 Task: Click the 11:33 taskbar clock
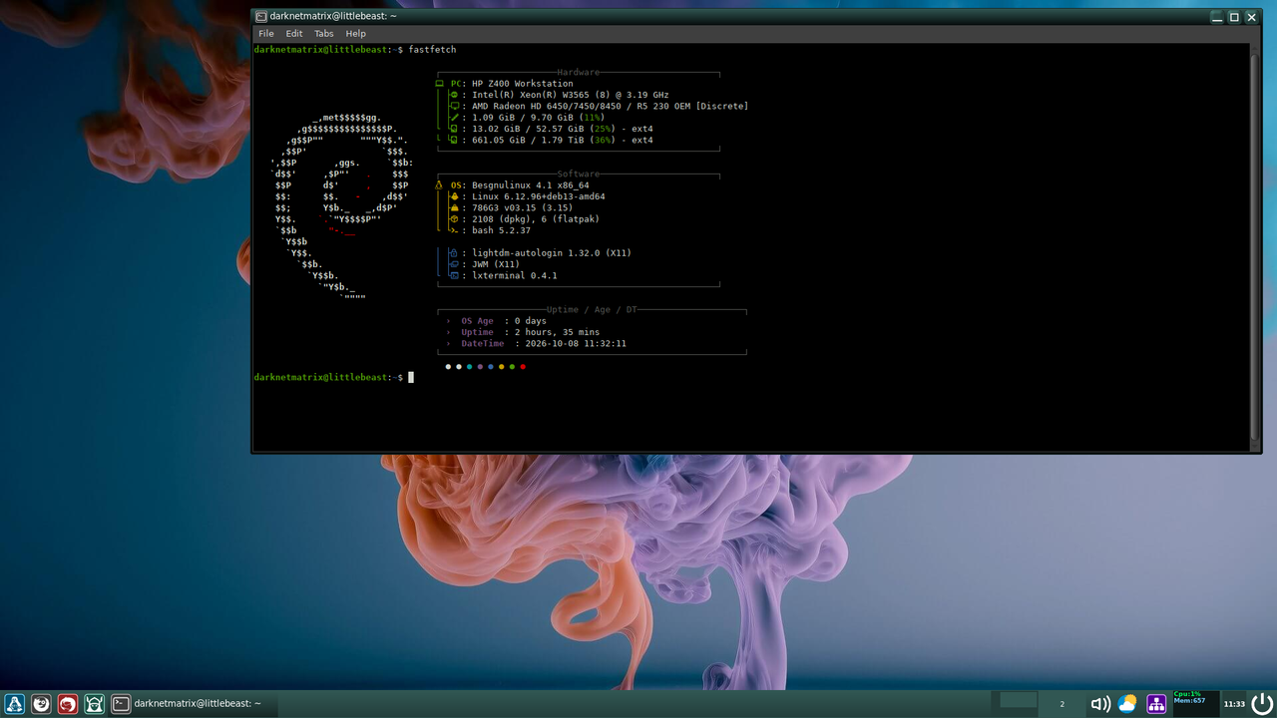[1234, 704]
